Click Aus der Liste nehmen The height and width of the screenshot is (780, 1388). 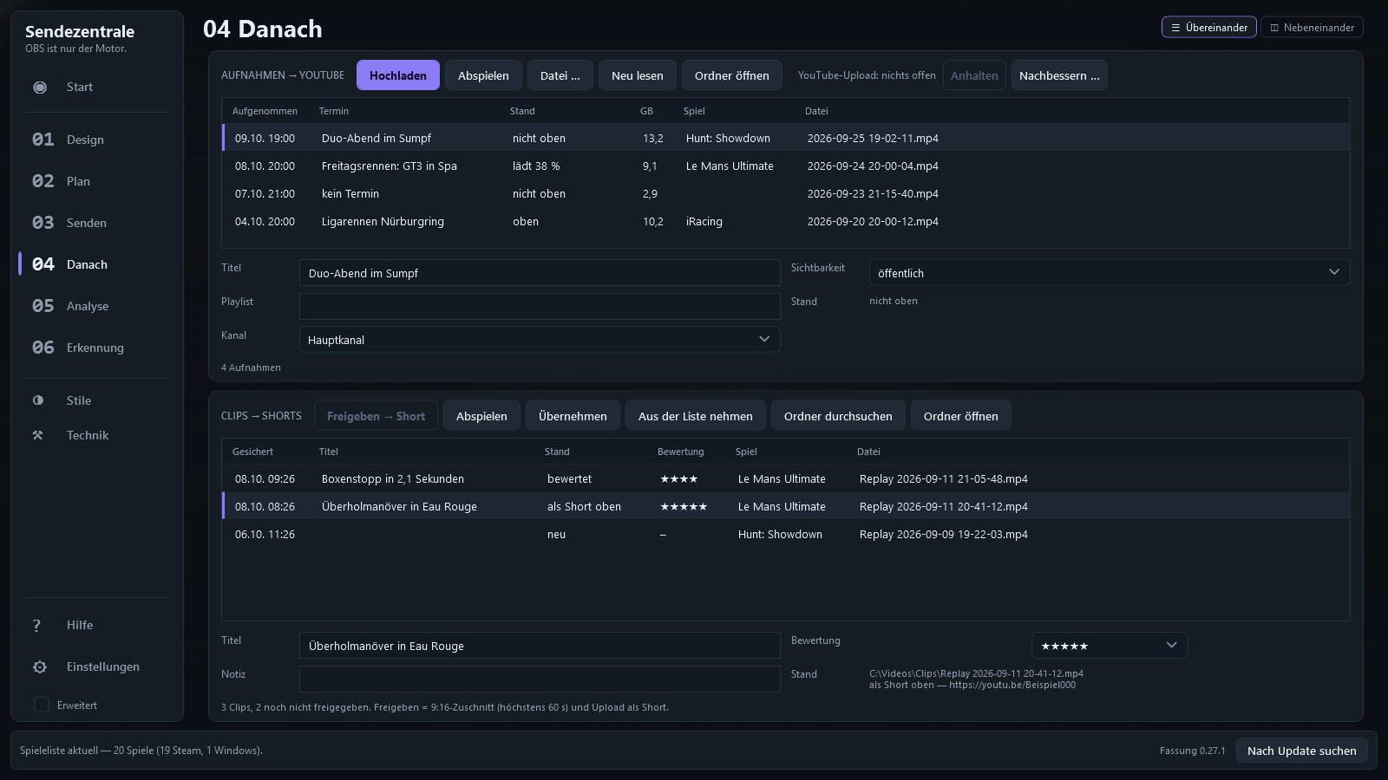tap(695, 416)
